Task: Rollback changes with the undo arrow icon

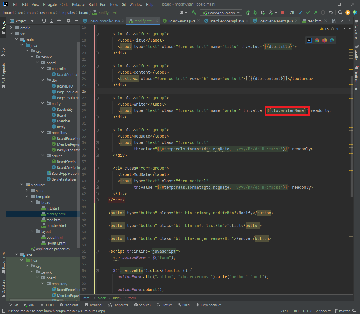Action: pyautogui.click(x=331, y=13)
